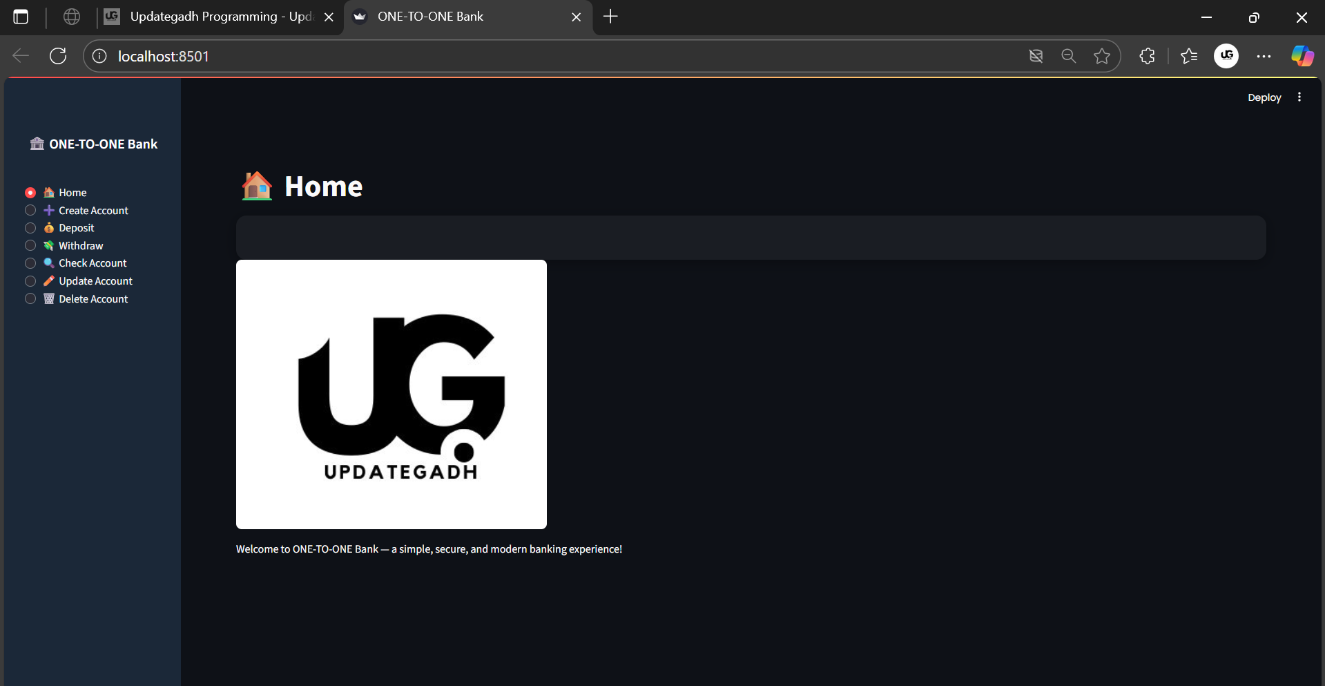
Task: Click the Deploy button
Action: pos(1264,97)
